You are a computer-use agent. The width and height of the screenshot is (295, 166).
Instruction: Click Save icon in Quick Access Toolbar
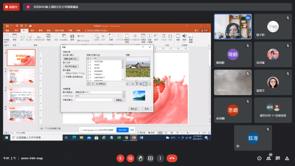click(7, 26)
